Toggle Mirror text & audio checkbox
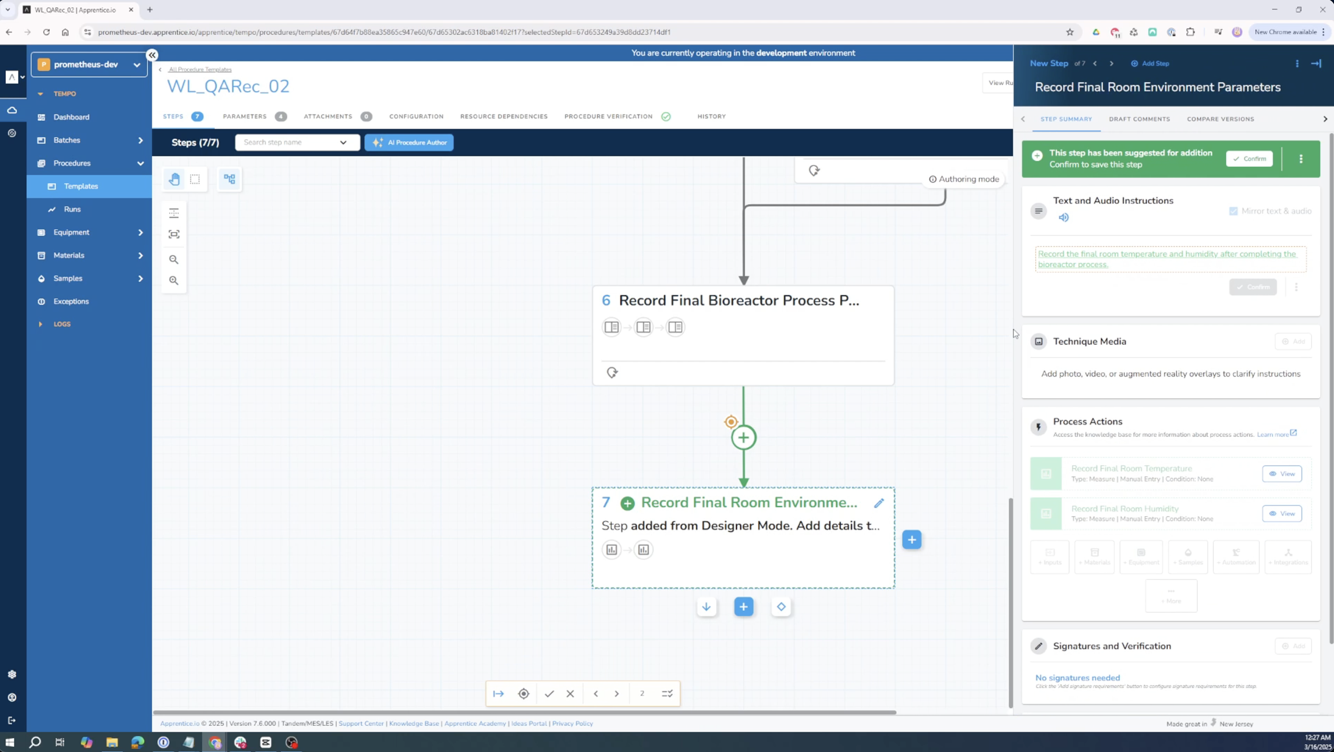Viewport: 1334px width, 752px height. [1234, 211]
